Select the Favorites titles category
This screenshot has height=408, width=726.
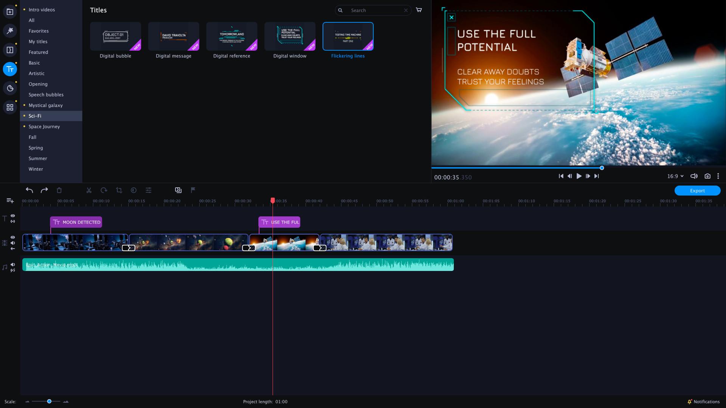coord(38,31)
